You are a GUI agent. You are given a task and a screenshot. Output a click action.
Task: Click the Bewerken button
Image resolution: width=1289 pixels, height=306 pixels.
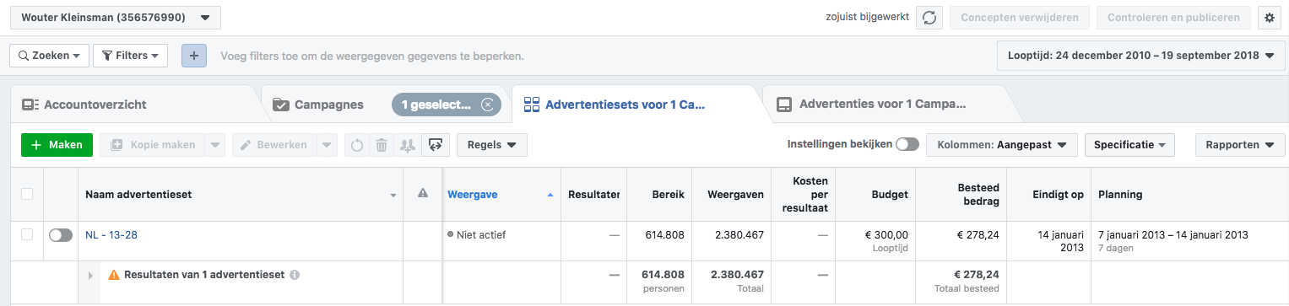coord(274,145)
